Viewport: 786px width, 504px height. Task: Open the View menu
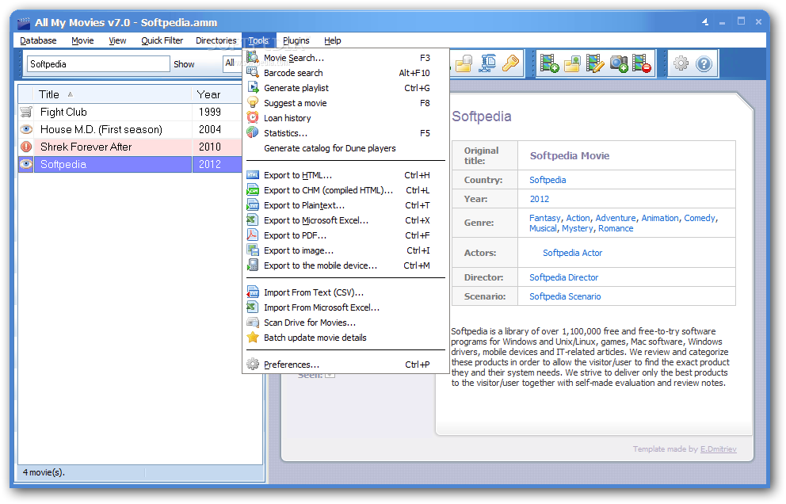click(117, 40)
